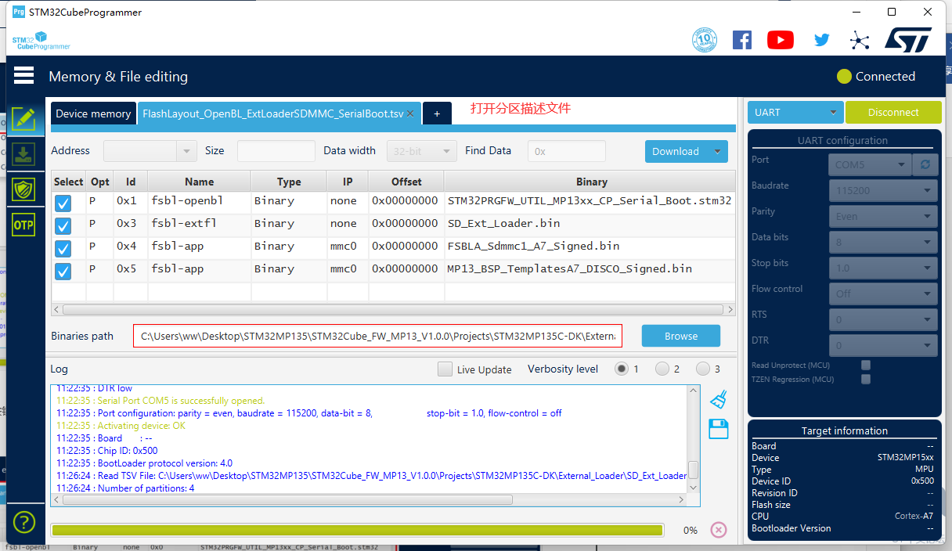Select verbosity level 1

click(622, 369)
